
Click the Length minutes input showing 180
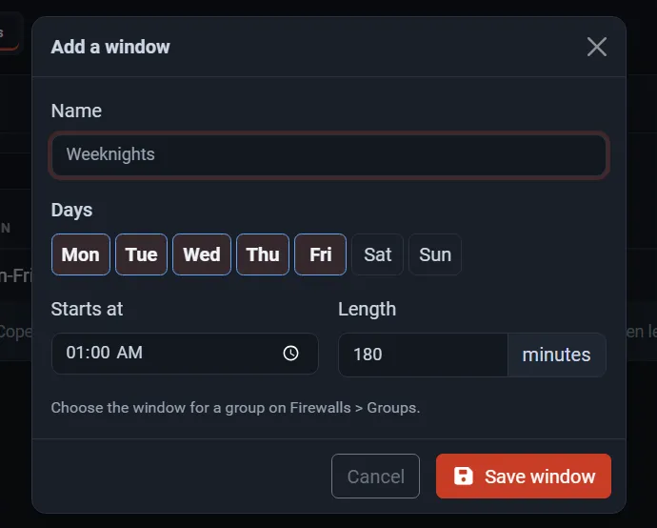423,355
